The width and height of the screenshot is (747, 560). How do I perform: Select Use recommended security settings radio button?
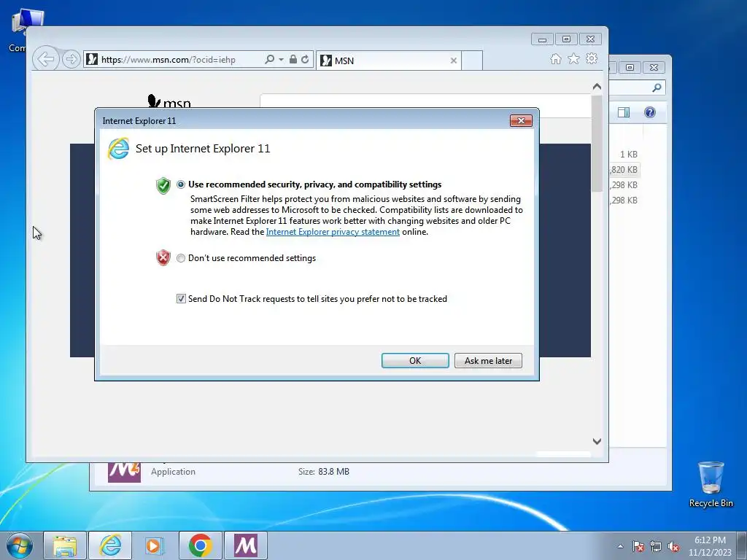[181, 184]
